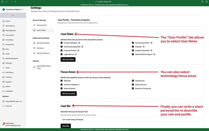
Task: Toggle Administrative Support checkbox
Action: pyautogui.click(x=133, y=54)
